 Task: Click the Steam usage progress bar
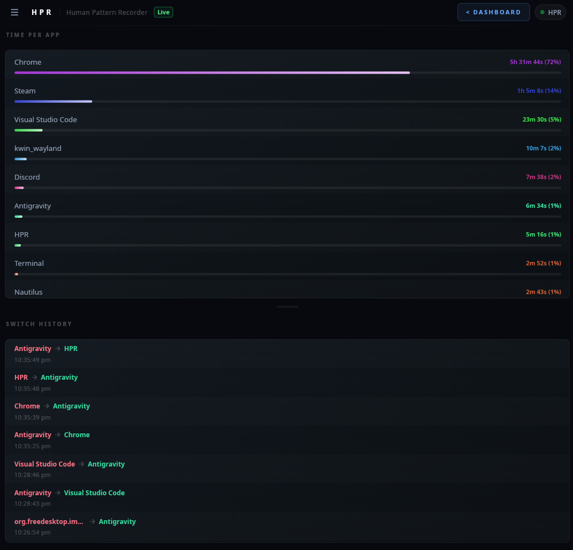pyautogui.click(x=287, y=101)
